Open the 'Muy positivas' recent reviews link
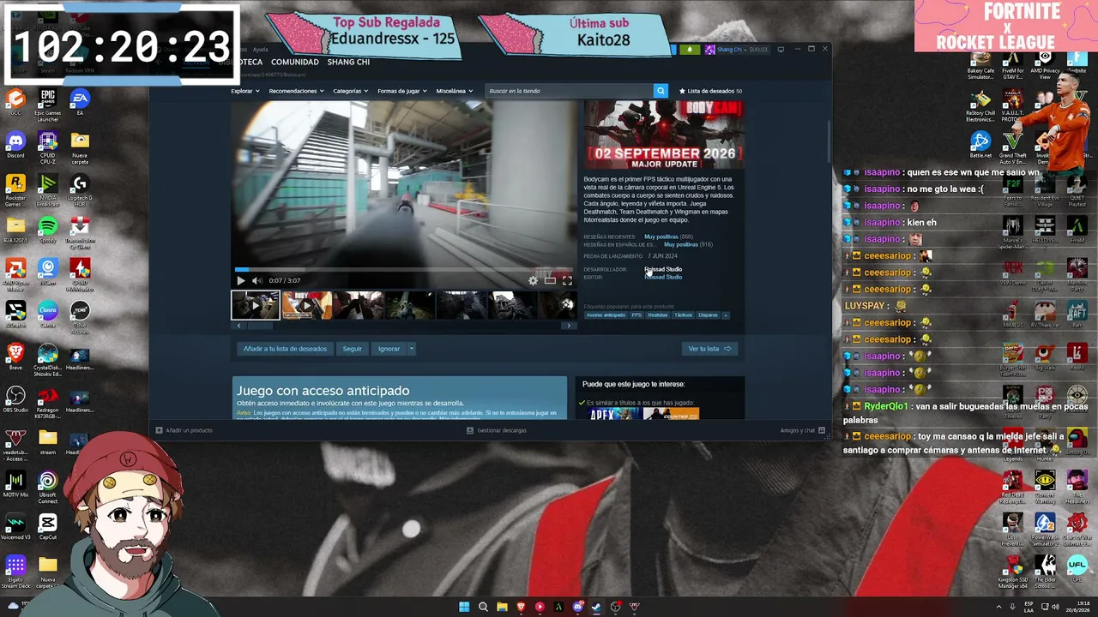This screenshot has height=617, width=1098. click(661, 237)
